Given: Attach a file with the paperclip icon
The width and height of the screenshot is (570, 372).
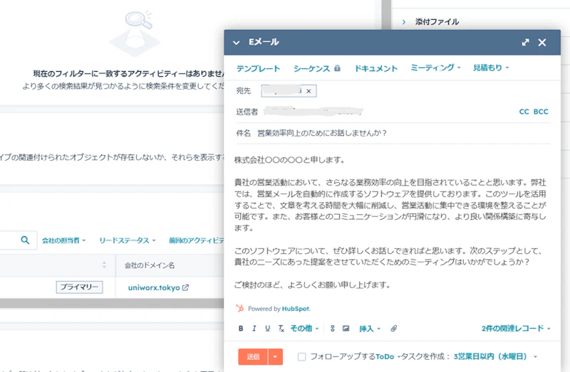Looking at the screenshot, I should point(394,329).
